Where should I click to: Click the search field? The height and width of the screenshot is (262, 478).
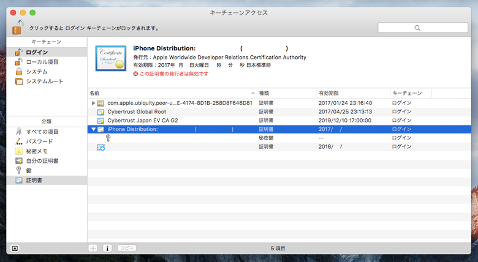(423, 28)
